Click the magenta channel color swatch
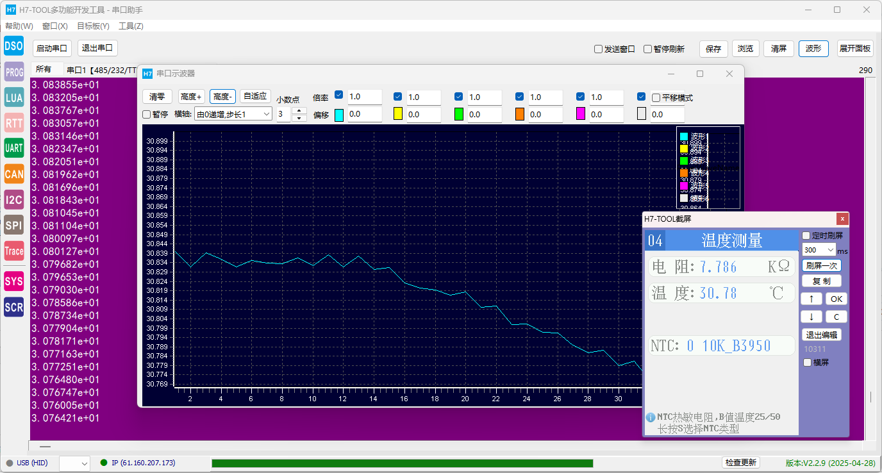This screenshot has width=882, height=473. tap(581, 115)
